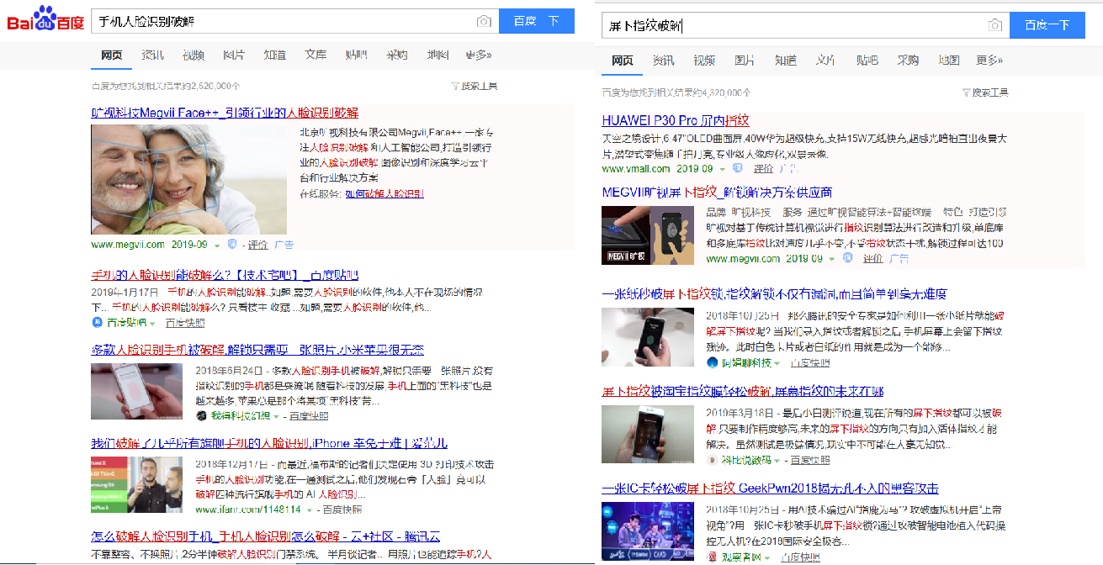Click the 观察者网 source icon

click(712, 557)
